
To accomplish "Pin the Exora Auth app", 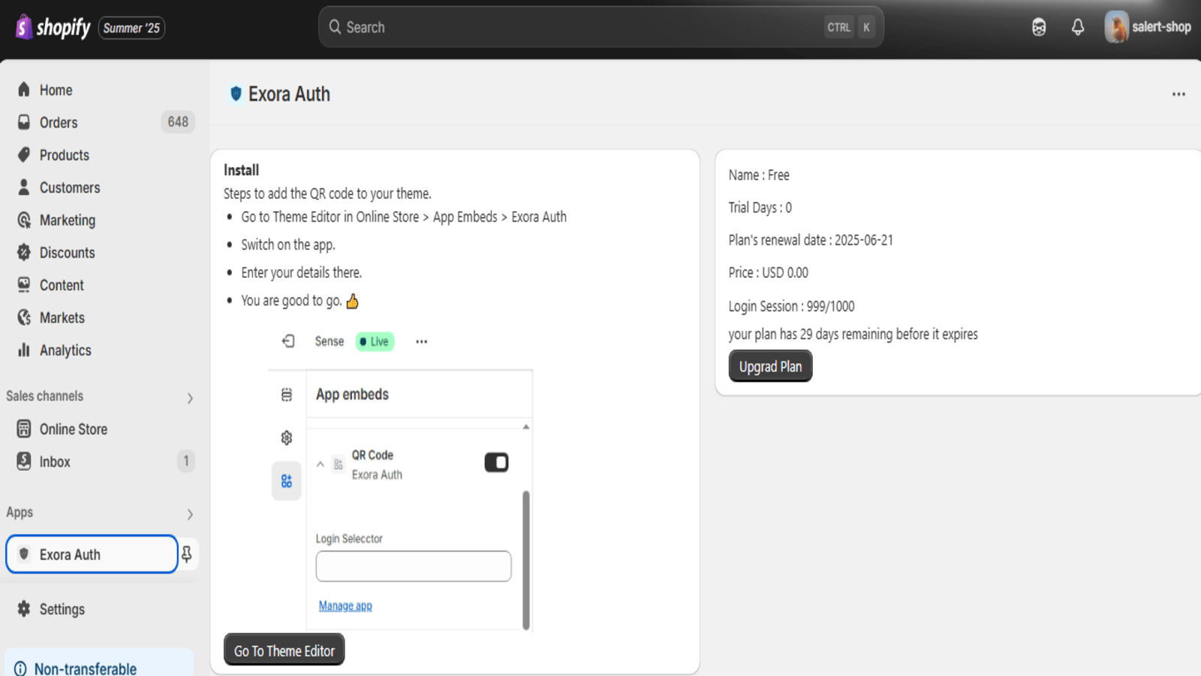I will pos(187,554).
